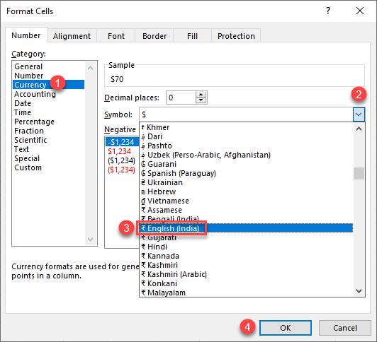The height and width of the screenshot is (342, 377).
Task: Increase decimal places with the up spinner
Action: [201, 95]
